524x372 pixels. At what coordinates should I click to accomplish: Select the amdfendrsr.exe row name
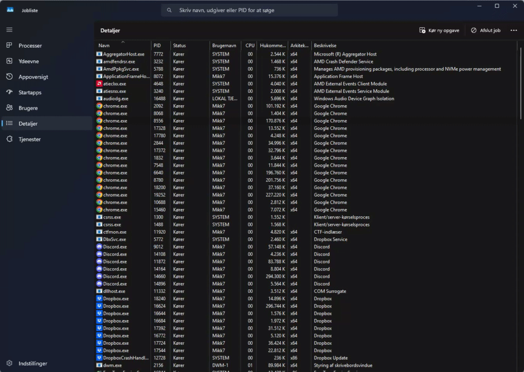click(119, 61)
